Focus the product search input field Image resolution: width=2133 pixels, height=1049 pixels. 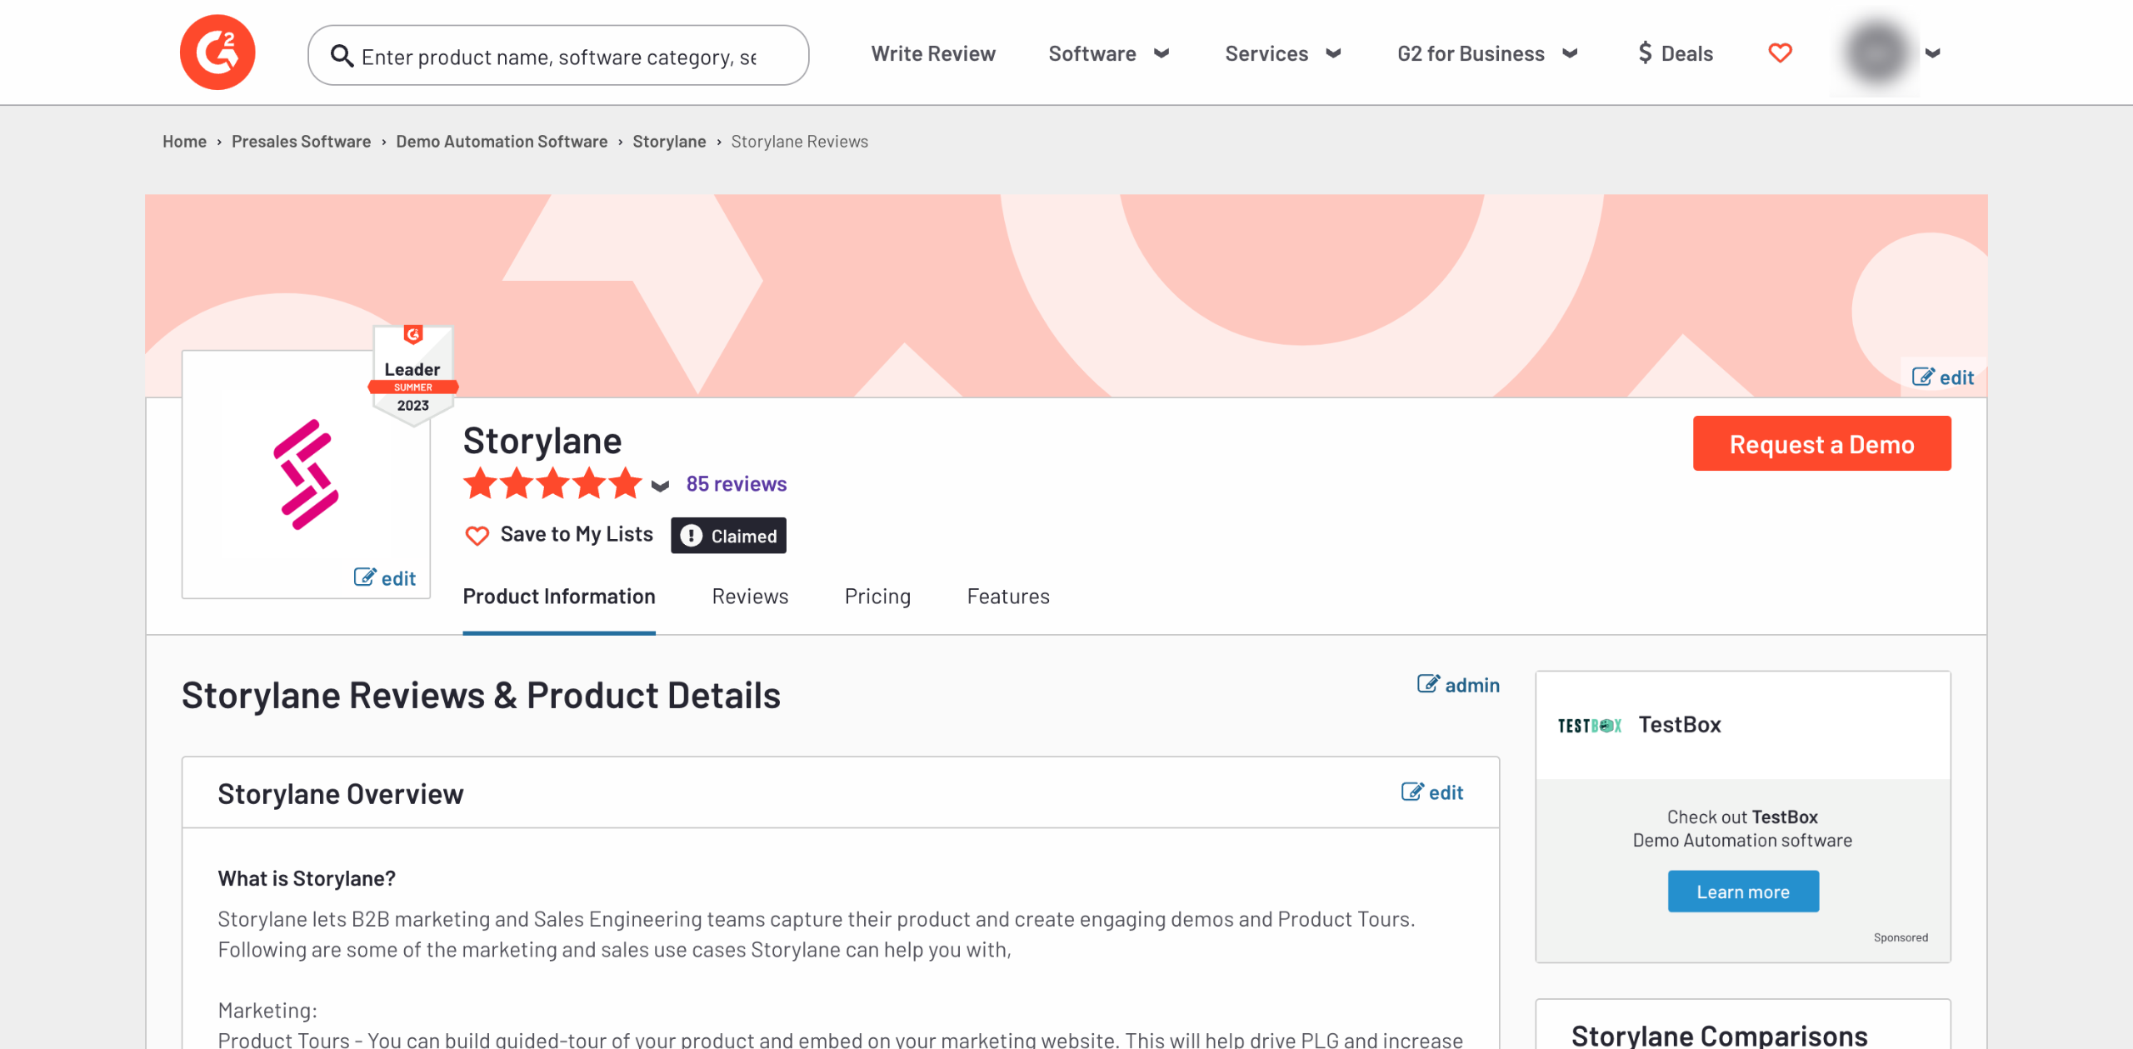point(558,57)
